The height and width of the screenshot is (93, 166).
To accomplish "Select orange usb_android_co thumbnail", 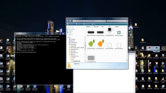I will coord(100,44).
